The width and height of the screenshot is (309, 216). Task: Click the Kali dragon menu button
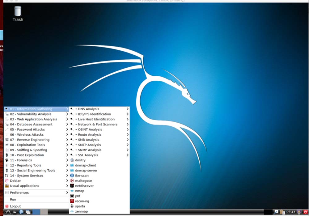(x=7, y=212)
